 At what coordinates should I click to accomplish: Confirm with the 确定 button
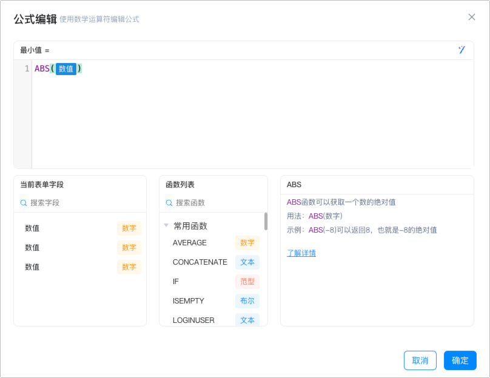click(x=460, y=360)
